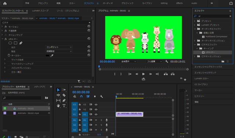Viewport: 235px width, 138px height.
Task: Open program monitor wrench settings
Action: pyautogui.click(x=166, y=61)
